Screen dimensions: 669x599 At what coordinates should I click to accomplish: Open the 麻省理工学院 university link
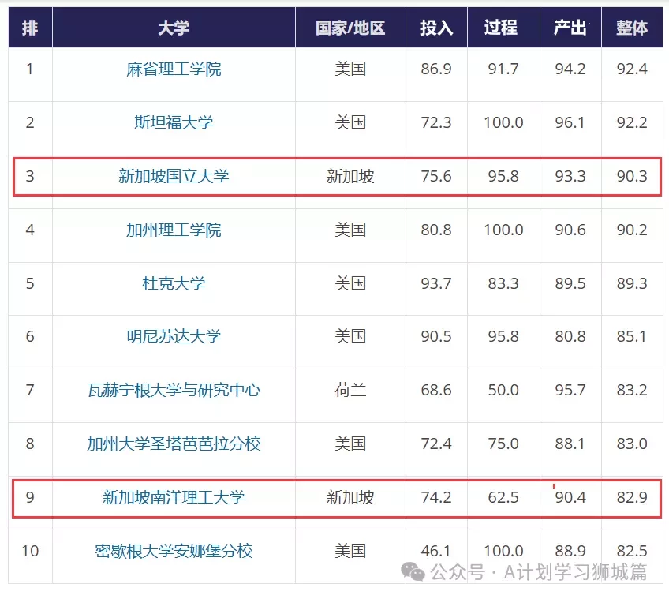click(174, 69)
